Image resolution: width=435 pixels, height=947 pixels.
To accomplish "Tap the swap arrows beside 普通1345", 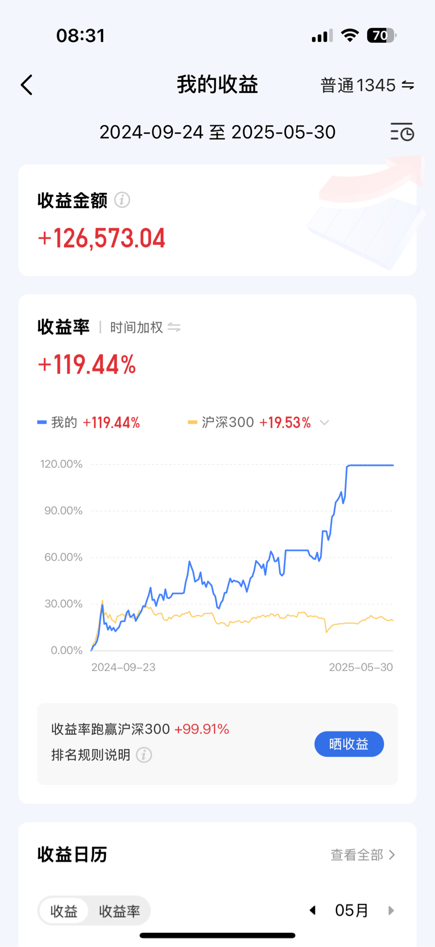I will [x=408, y=85].
